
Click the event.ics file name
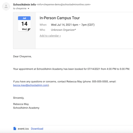coord(23,129)
